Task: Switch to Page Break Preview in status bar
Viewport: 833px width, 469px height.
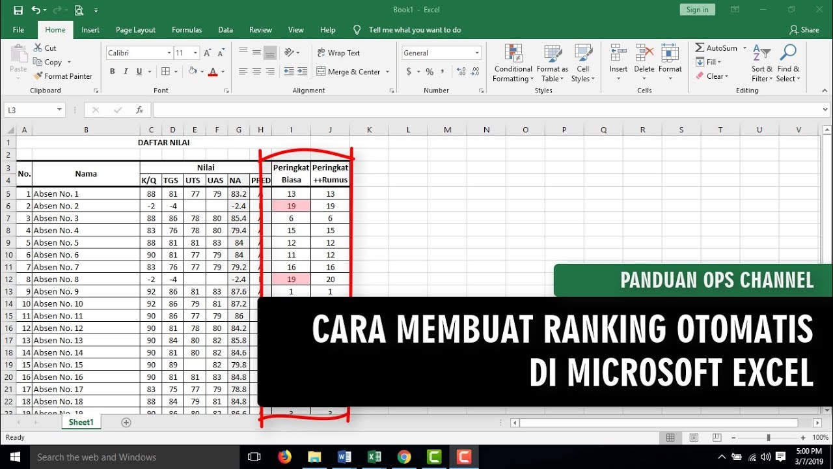Action: 717,438
